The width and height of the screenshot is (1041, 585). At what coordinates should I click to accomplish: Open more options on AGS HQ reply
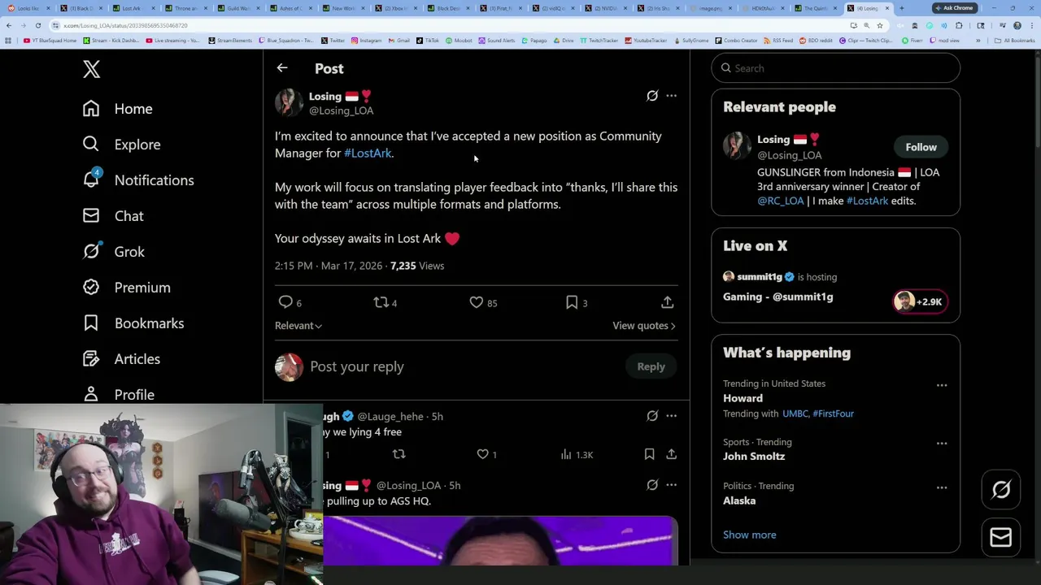click(x=671, y=485)
